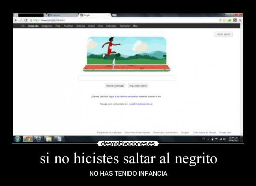Click Programas de publicidad footer link
This screenshot has width=256, height=186.
point(109,132)
